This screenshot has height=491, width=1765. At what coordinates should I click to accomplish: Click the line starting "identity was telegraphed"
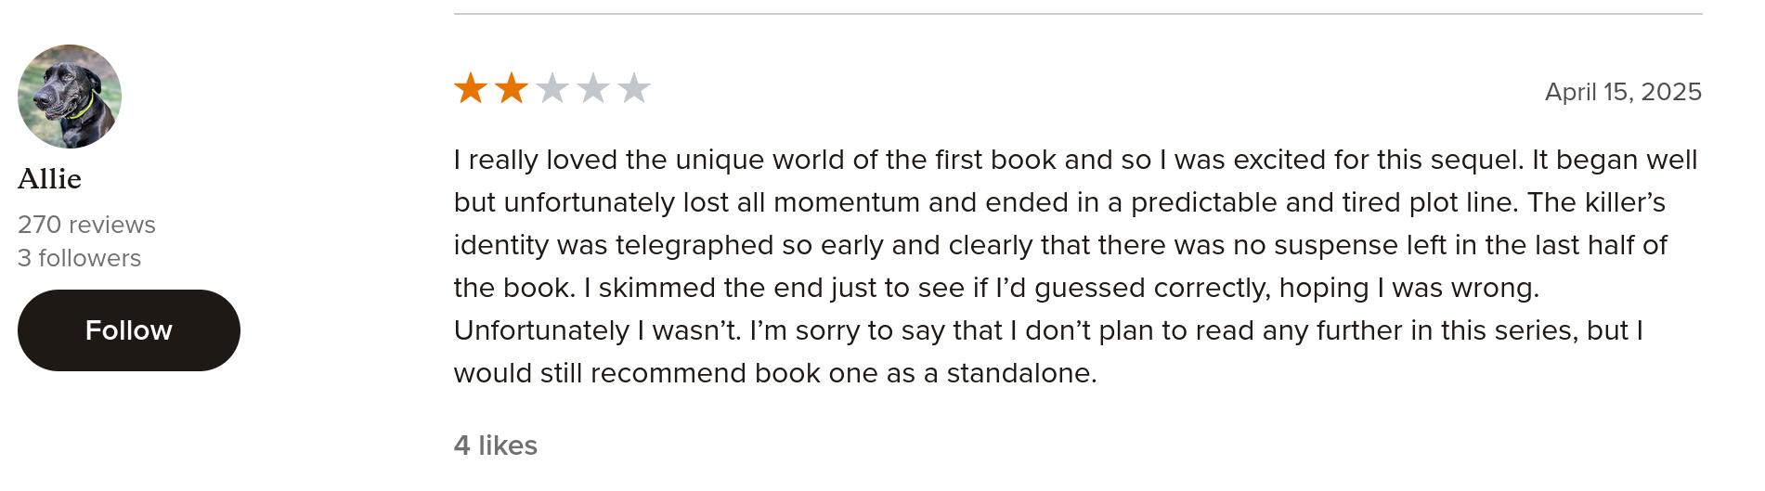[x=1060, y=245]
